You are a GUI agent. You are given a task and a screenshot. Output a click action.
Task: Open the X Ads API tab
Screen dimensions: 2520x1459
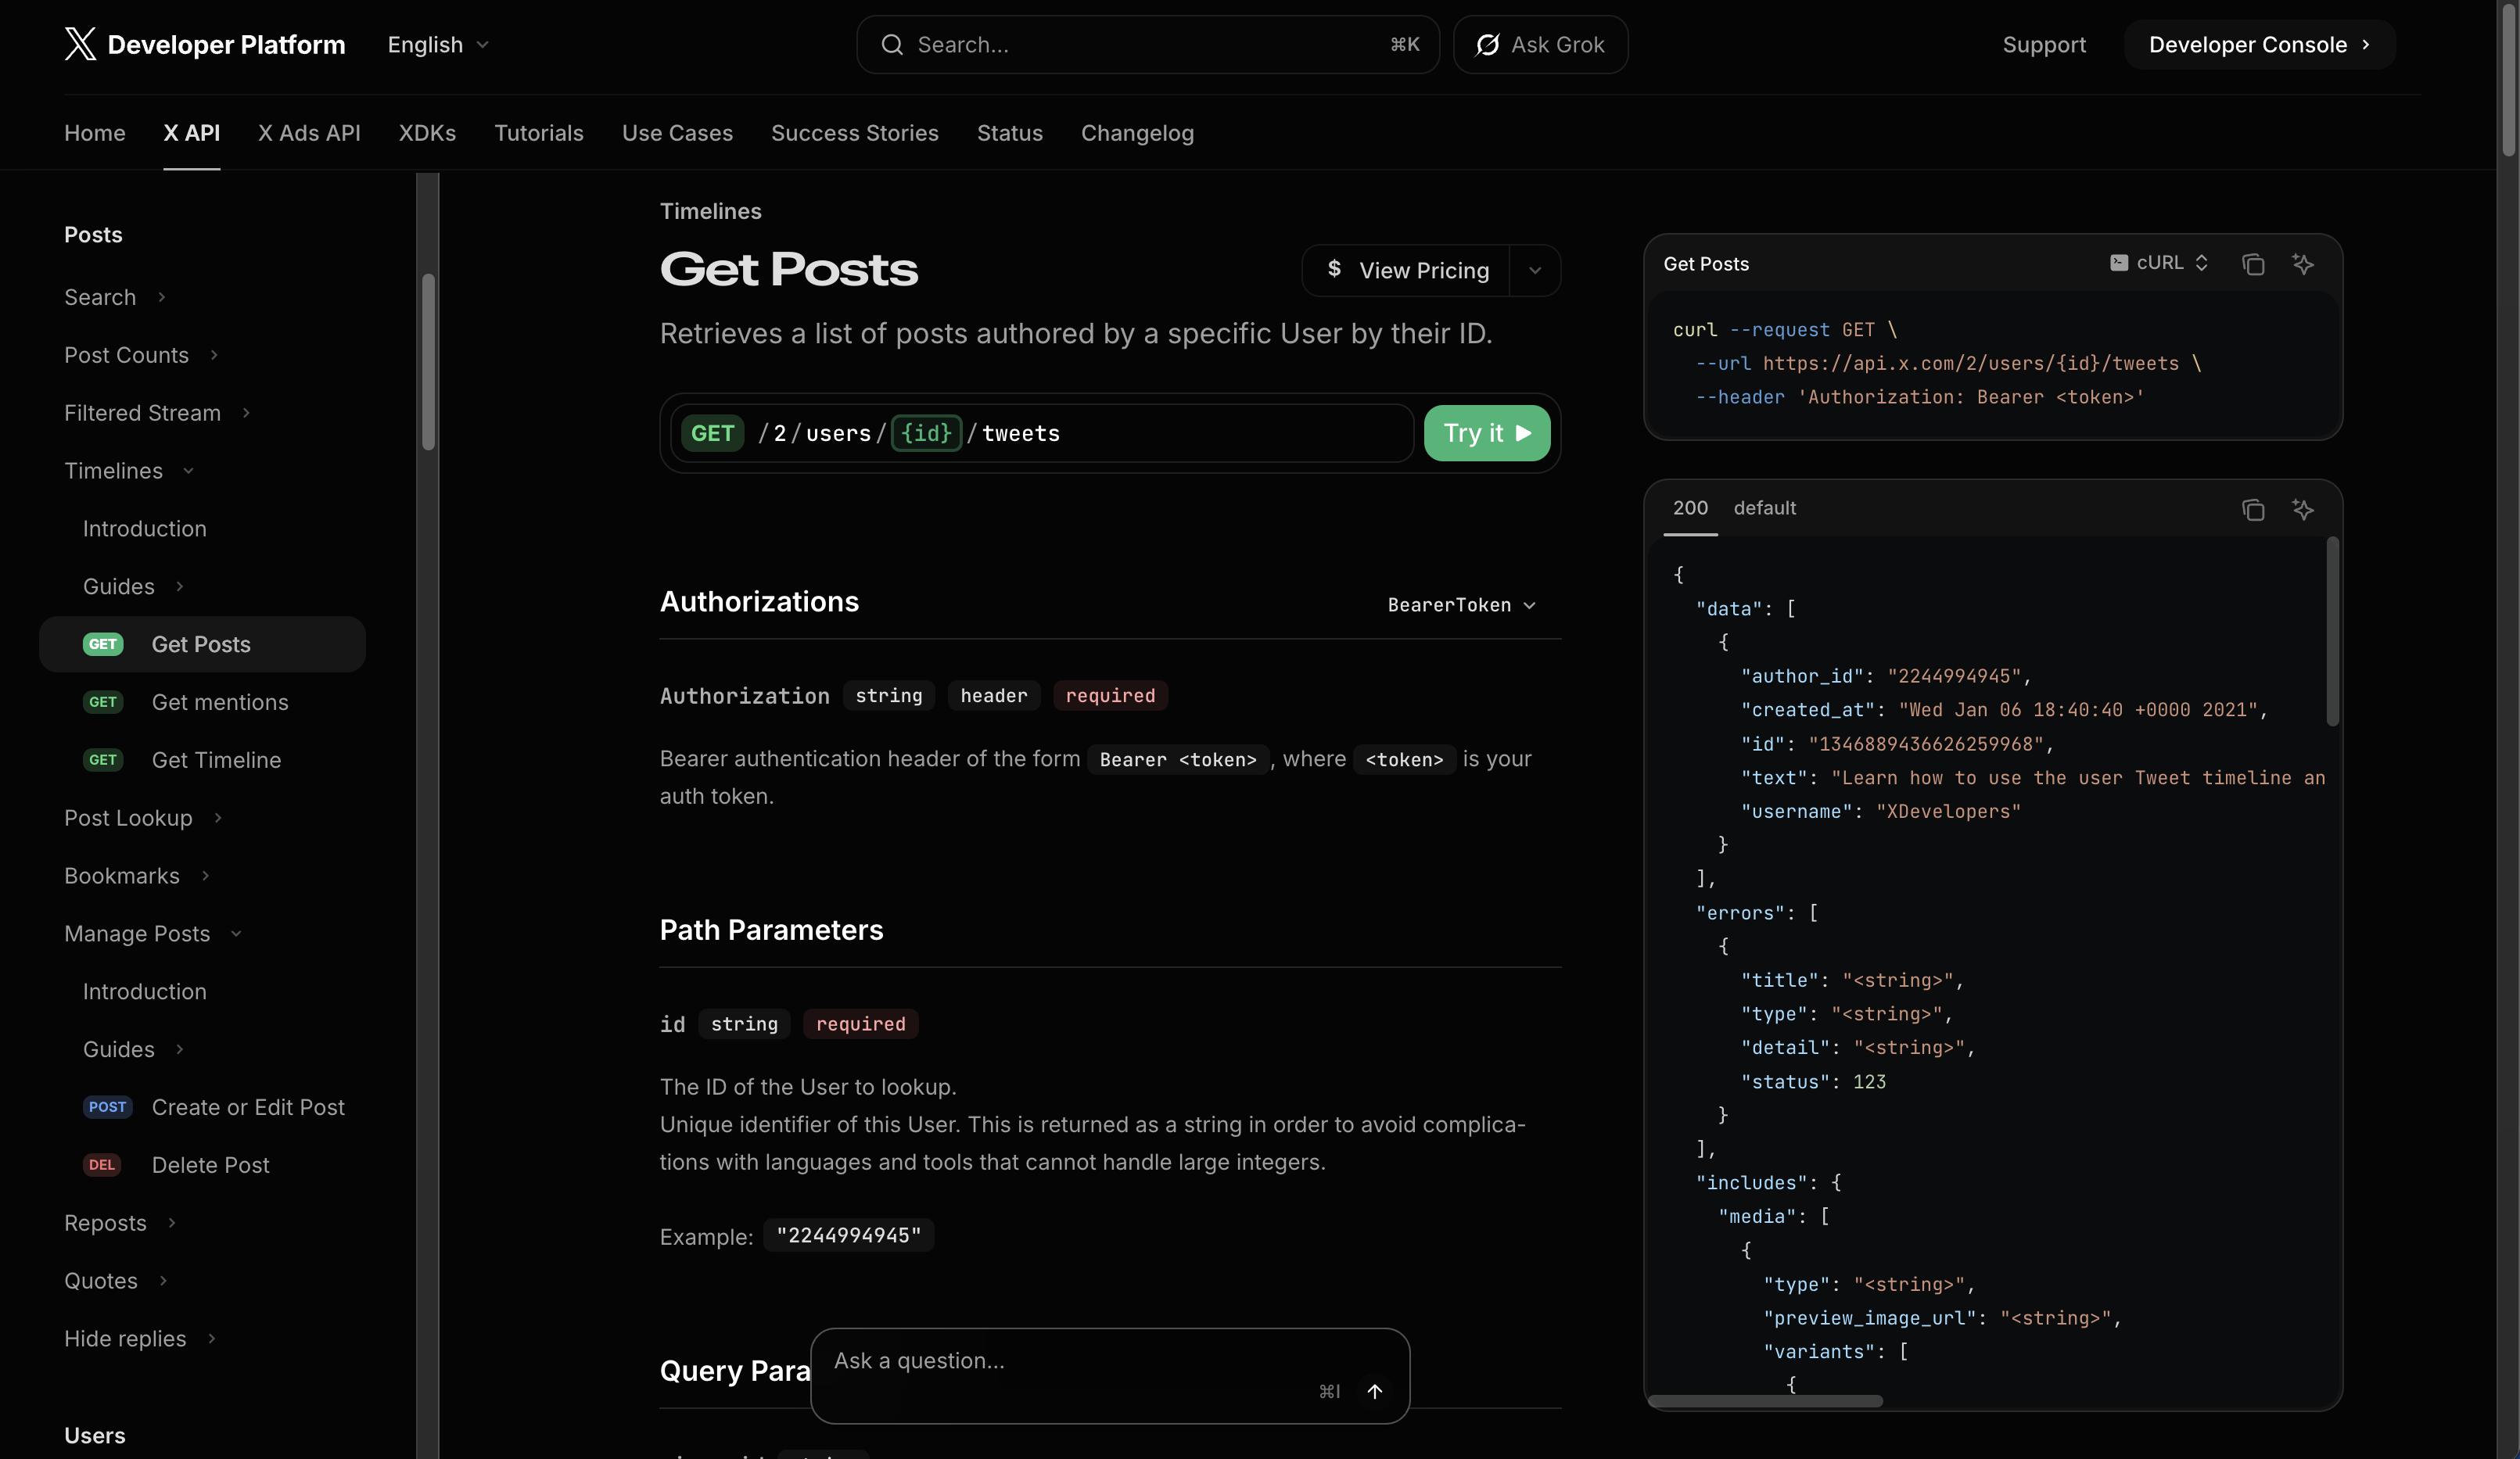pyautogui.click(x=309, y=133)
